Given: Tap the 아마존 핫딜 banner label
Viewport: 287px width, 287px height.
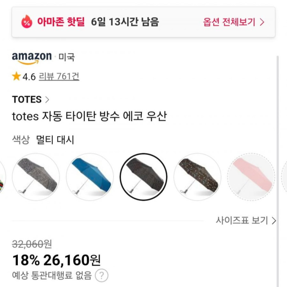Looking at the screenshot, I should [60, 22].
